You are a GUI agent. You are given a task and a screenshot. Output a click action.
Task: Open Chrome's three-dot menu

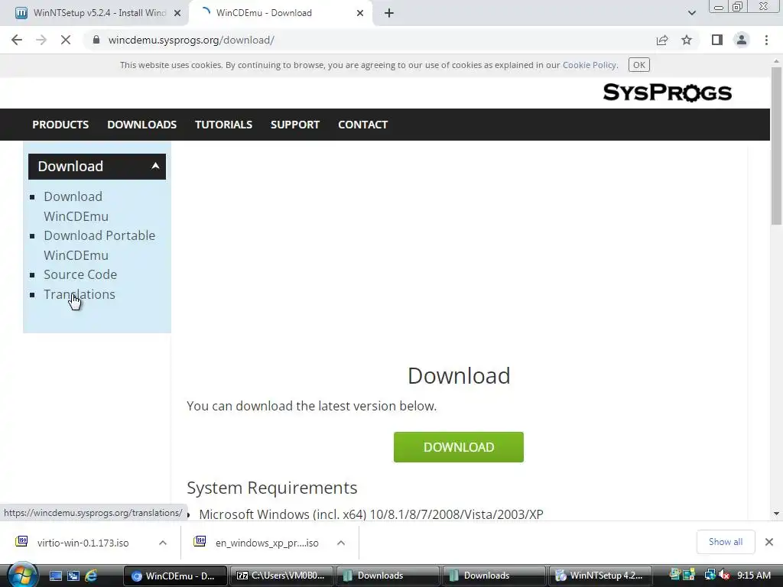pos(766,40)
